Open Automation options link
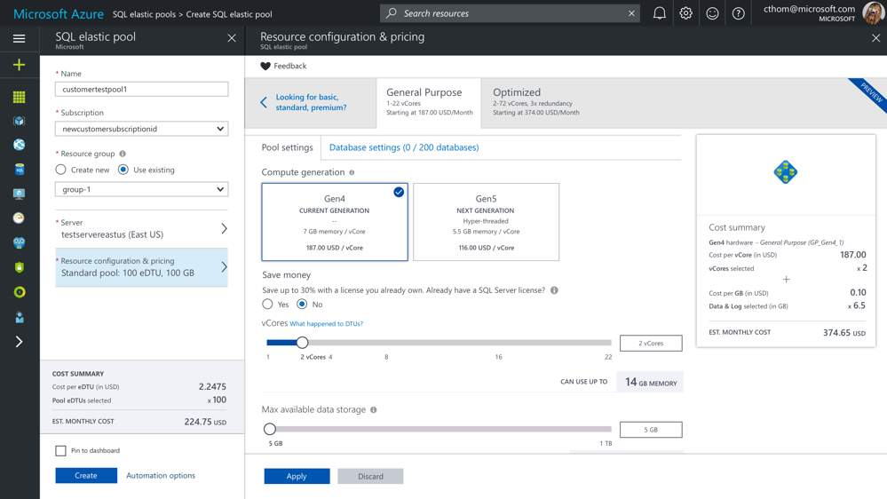Image resolution: width=887 pixels, height=499 pixels. pyautogui.click(x=161, y=475)
